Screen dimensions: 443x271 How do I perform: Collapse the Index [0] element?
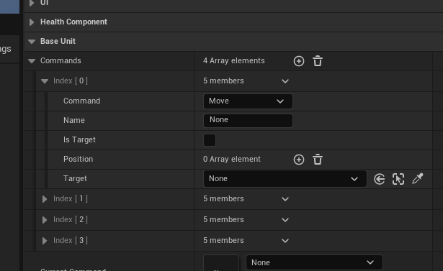pos(45,81)
